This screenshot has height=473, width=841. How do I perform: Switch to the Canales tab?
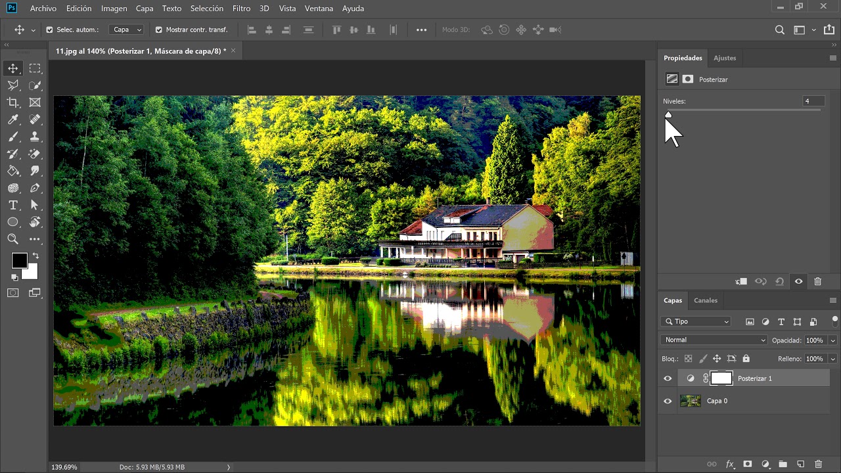(x=706, y=300)
